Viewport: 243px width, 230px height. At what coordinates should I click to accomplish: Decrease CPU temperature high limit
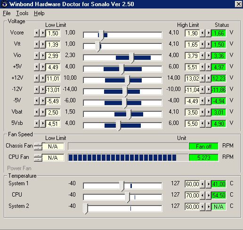point(202,195)
